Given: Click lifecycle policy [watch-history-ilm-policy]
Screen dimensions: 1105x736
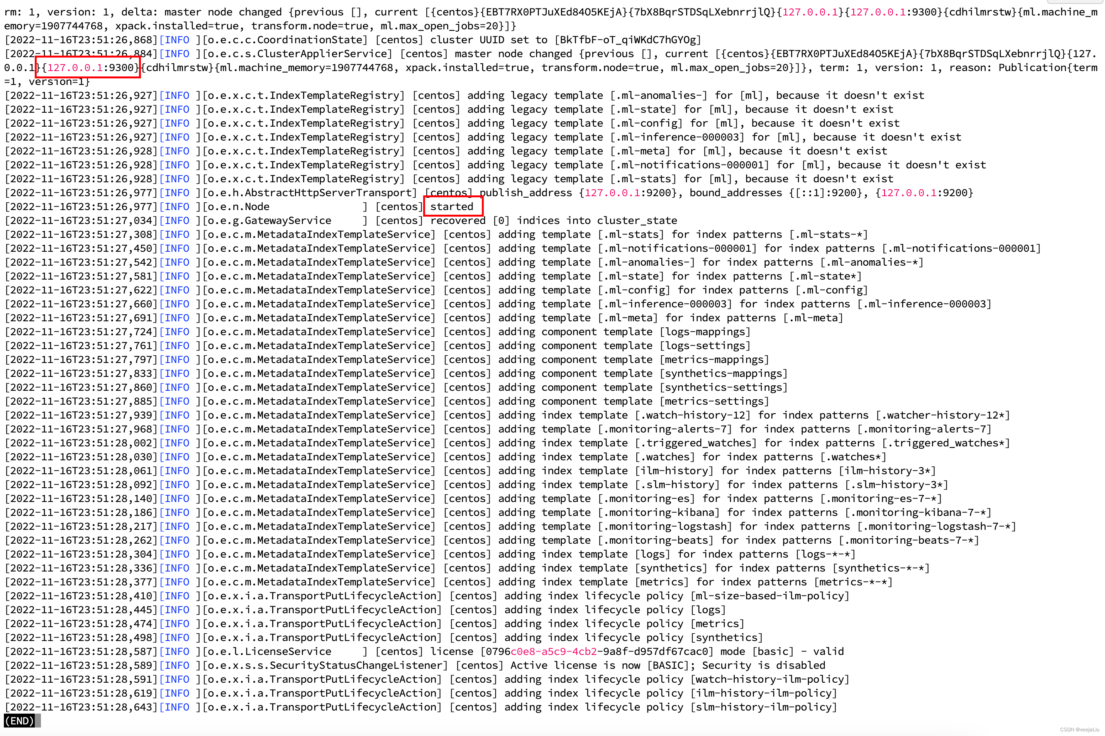Looking at the screenshot, I should tap(770, 680).
